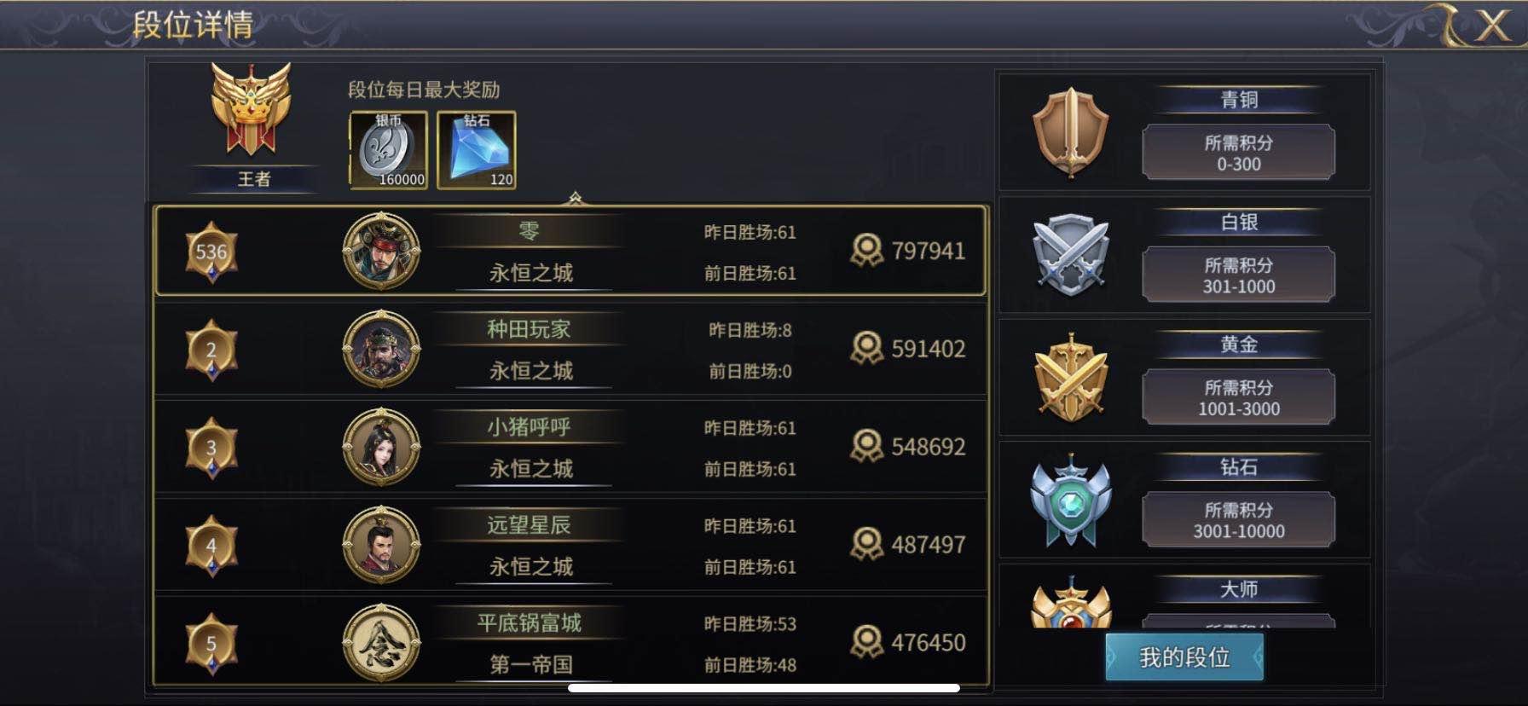Open avatar of player 小猪呼呼
The height and width of the screenshot is (706, 1528).
[381, 448]
